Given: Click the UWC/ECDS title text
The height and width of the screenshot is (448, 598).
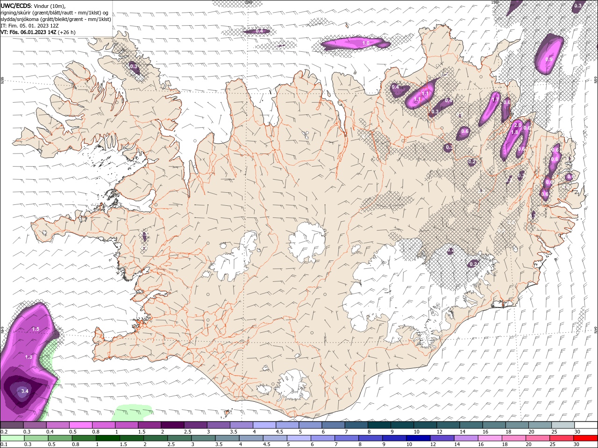Looking at the screenshot, I should pyautogui.click(x=15, y=6).
